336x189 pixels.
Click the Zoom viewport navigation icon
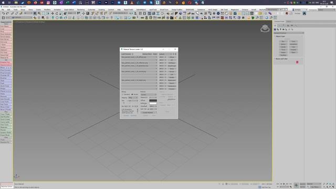click(324, 184)
